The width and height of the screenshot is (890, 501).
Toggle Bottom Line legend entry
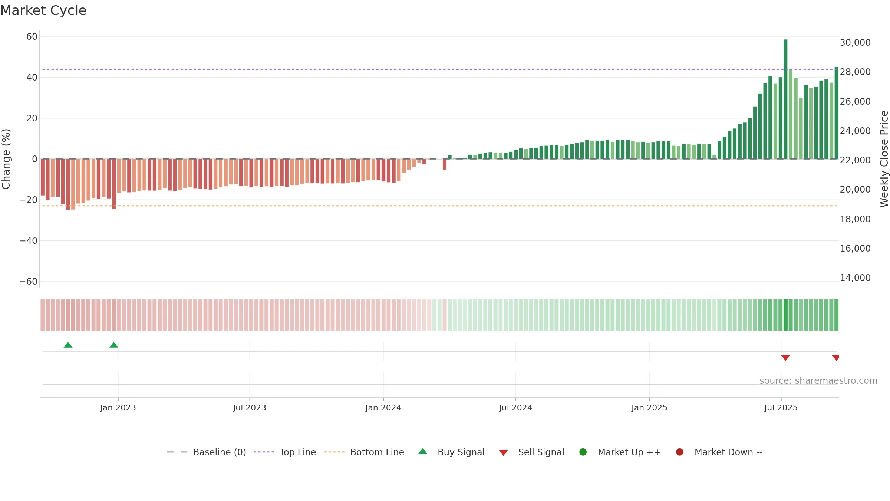[364, 452]
